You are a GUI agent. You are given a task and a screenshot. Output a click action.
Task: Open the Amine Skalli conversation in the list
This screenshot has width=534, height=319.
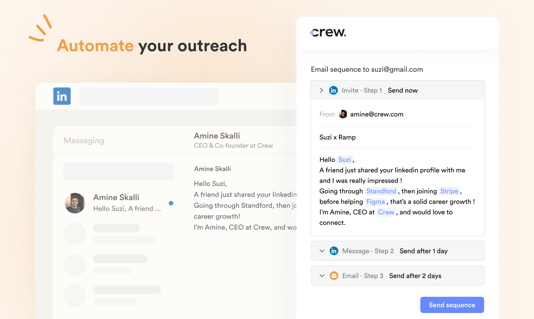point(118,203)
